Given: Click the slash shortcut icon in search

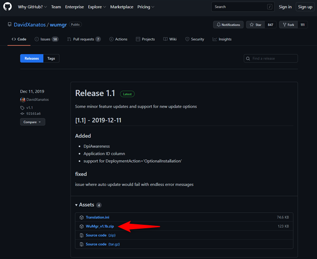Looking at the screenshot, I should click(270, 7).
